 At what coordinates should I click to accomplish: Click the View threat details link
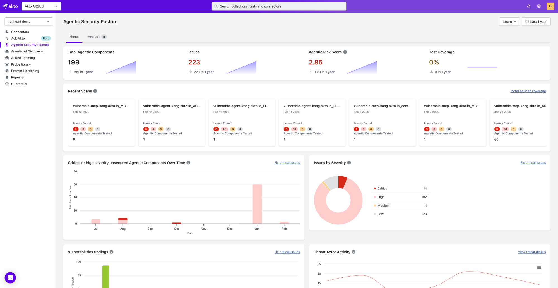click(532, 252)
